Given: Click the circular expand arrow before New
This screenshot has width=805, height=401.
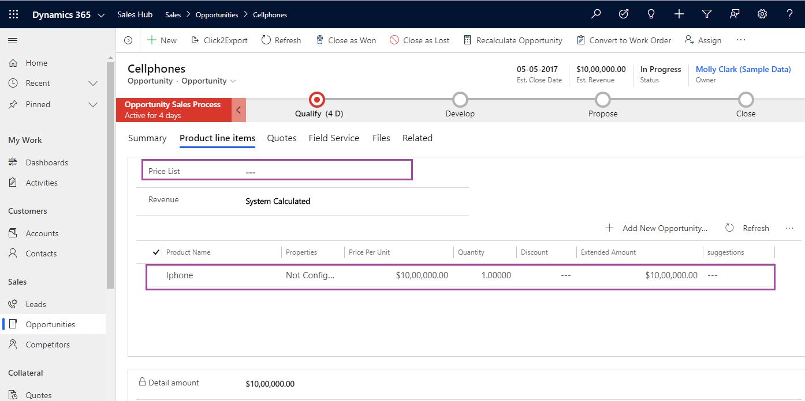Looking at the screenshot, I should click(x=128, y=40).
